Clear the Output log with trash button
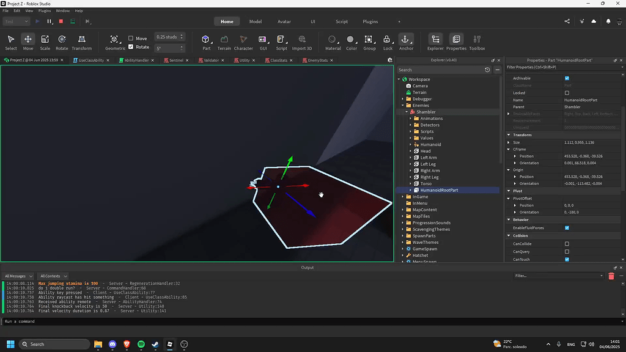The width and height of the screenshot is (626, 352). (x=611, y=276)
